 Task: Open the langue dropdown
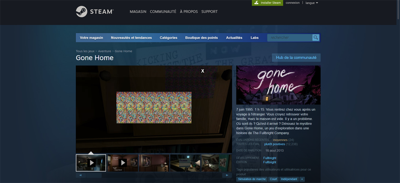pos(312,3)
